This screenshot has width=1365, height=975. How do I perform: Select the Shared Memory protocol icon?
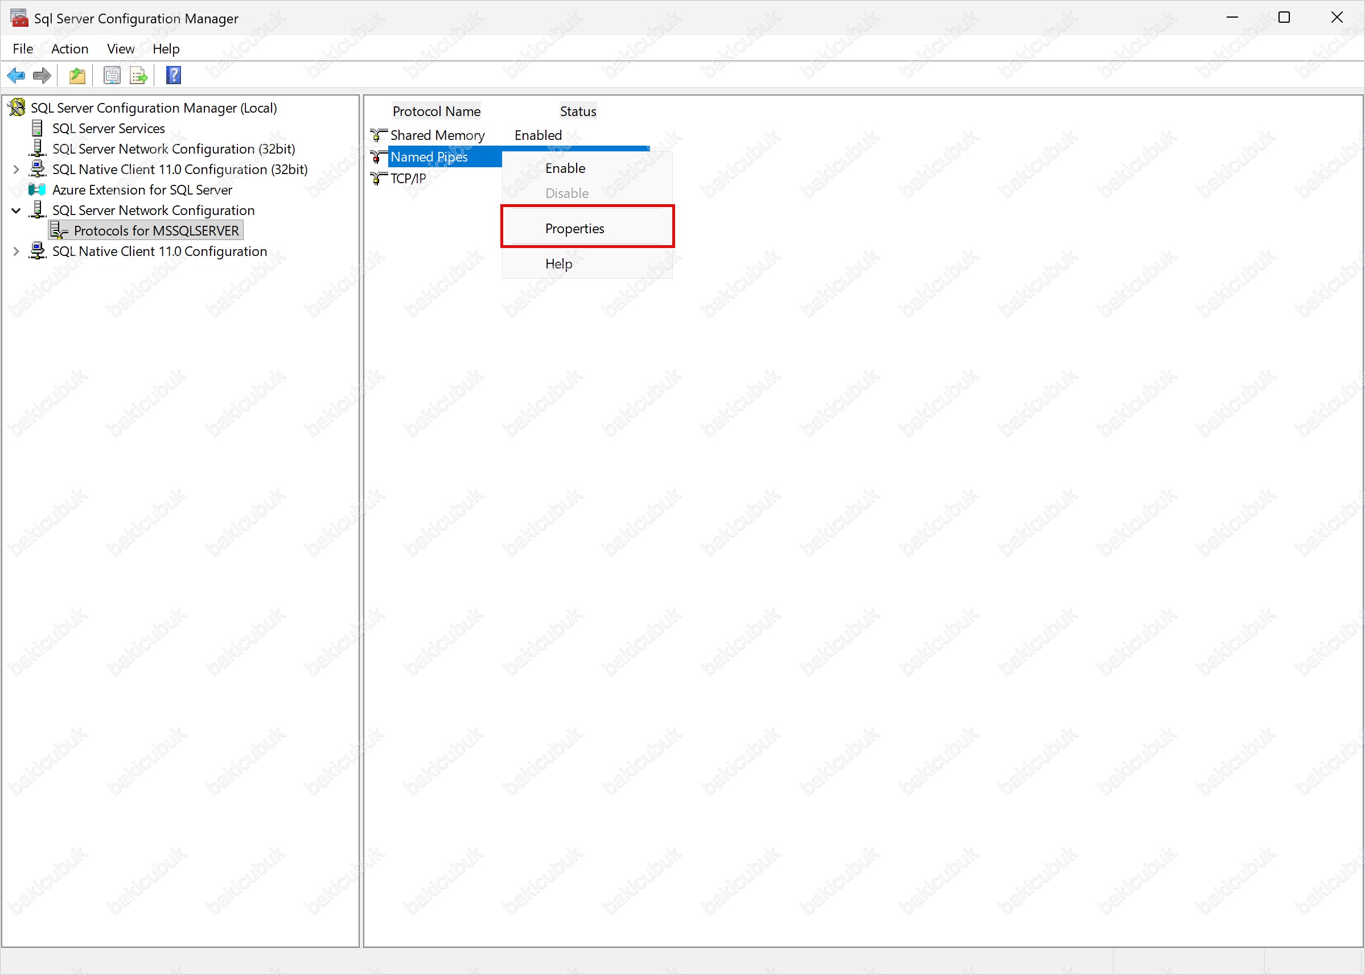click(378, 136)
